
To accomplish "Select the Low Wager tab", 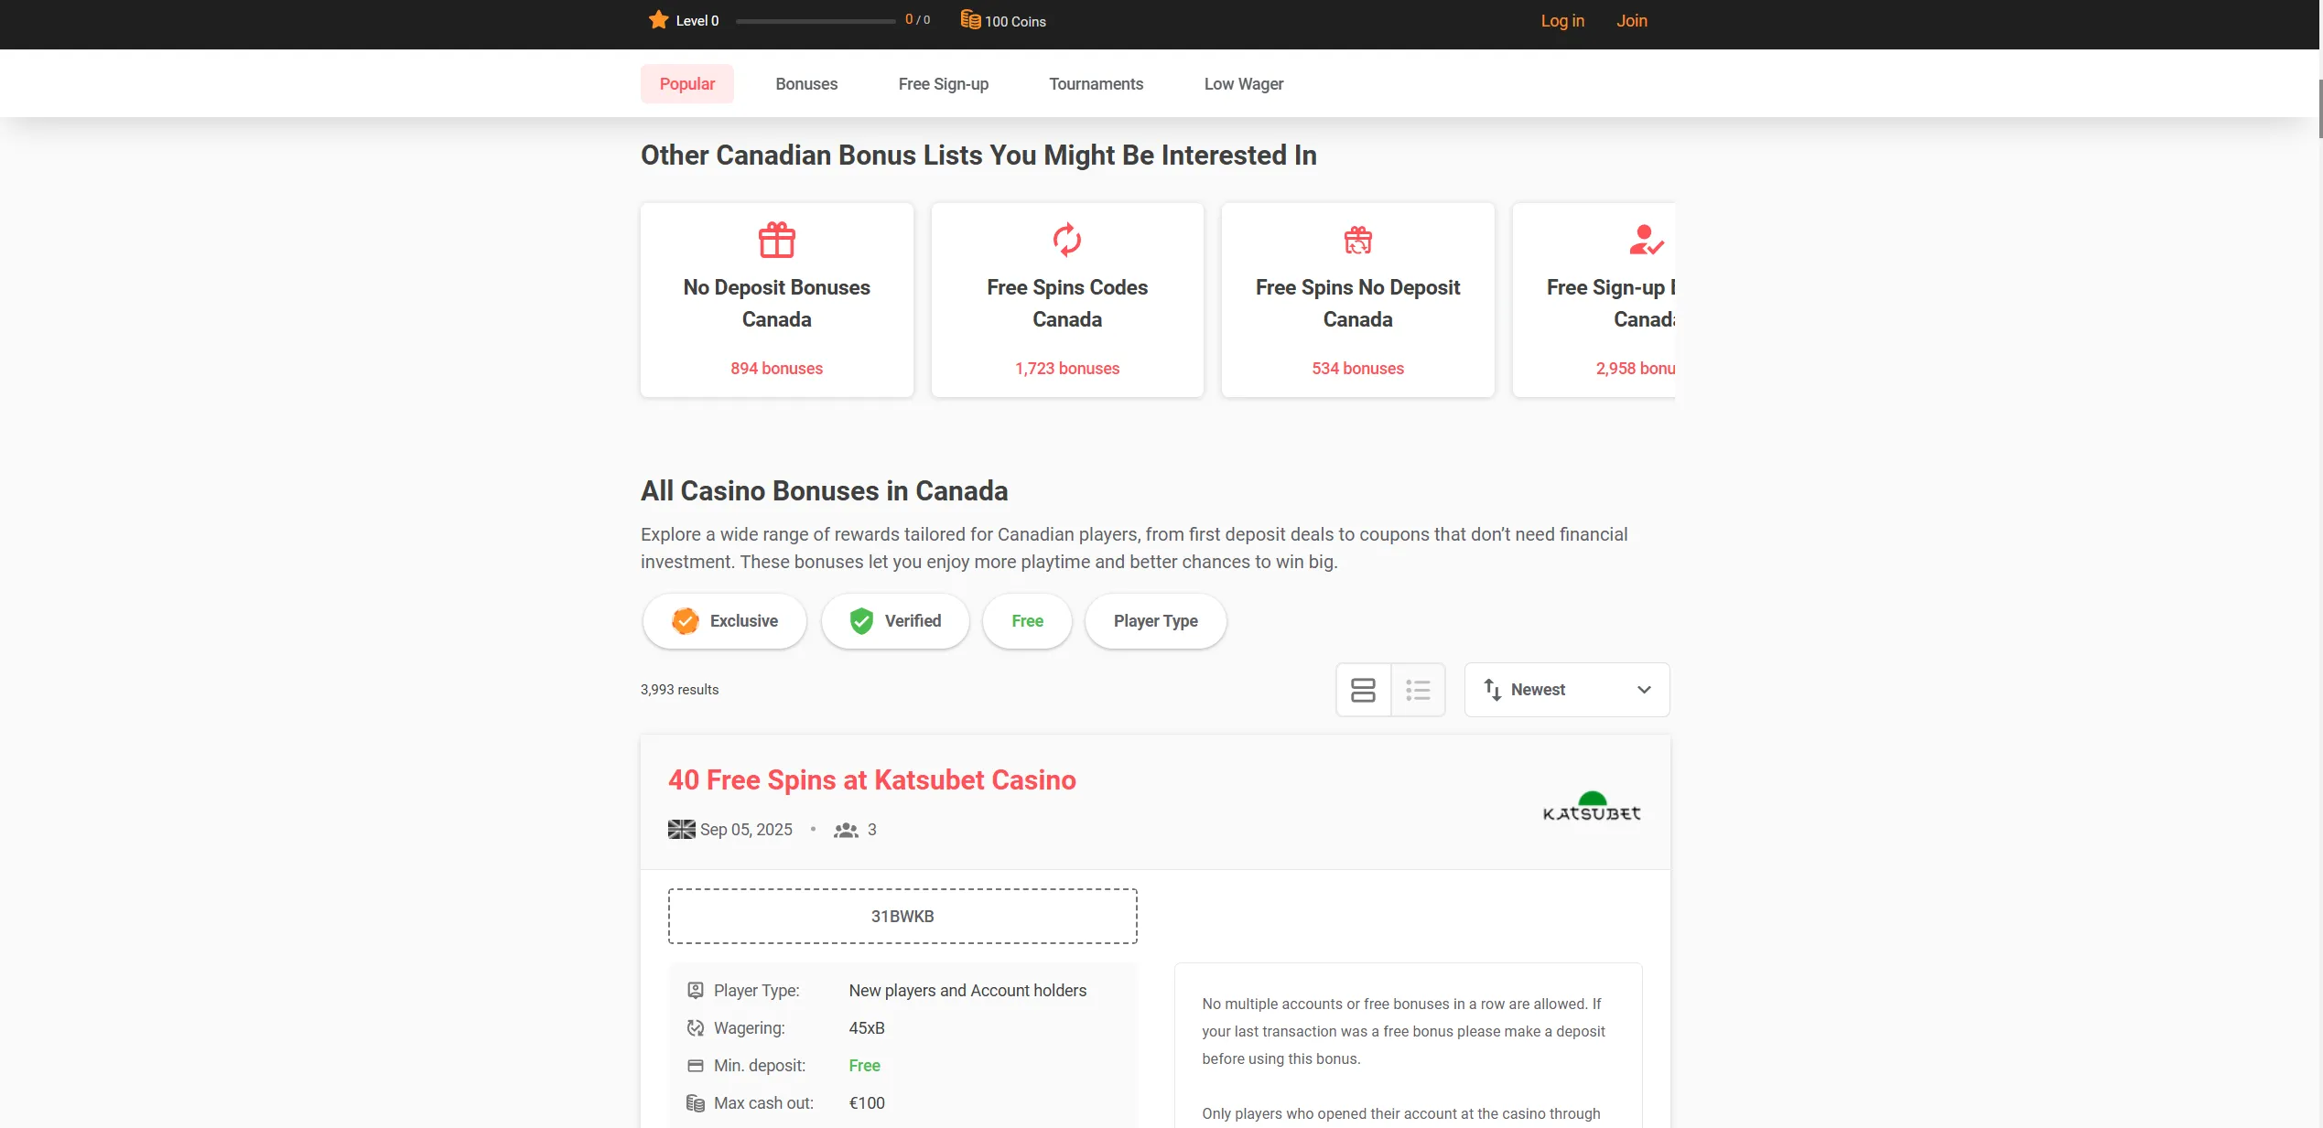I will tap(1243, 84).
